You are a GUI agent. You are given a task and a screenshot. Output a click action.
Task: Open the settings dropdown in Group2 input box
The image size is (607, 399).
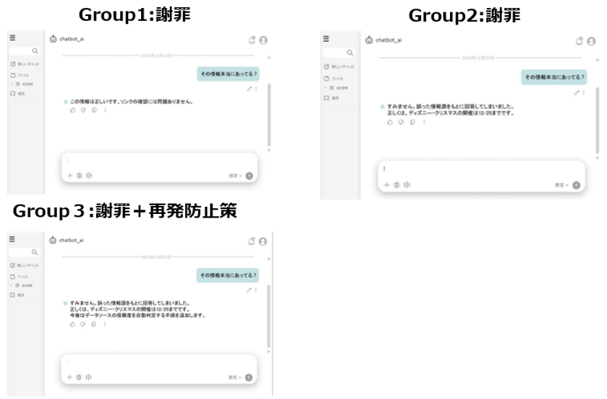tap(561, 185)
